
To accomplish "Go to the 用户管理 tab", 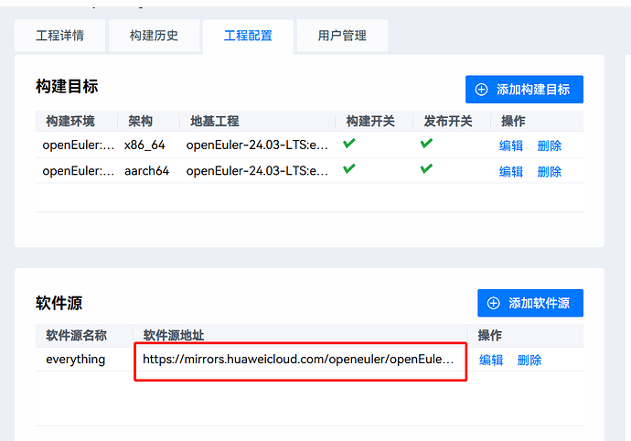I will click(x=342, y=36).
